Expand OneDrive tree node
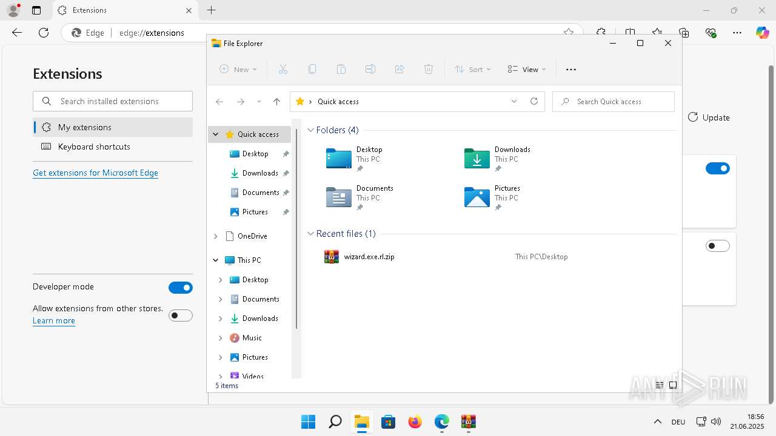 pos(215,236)
